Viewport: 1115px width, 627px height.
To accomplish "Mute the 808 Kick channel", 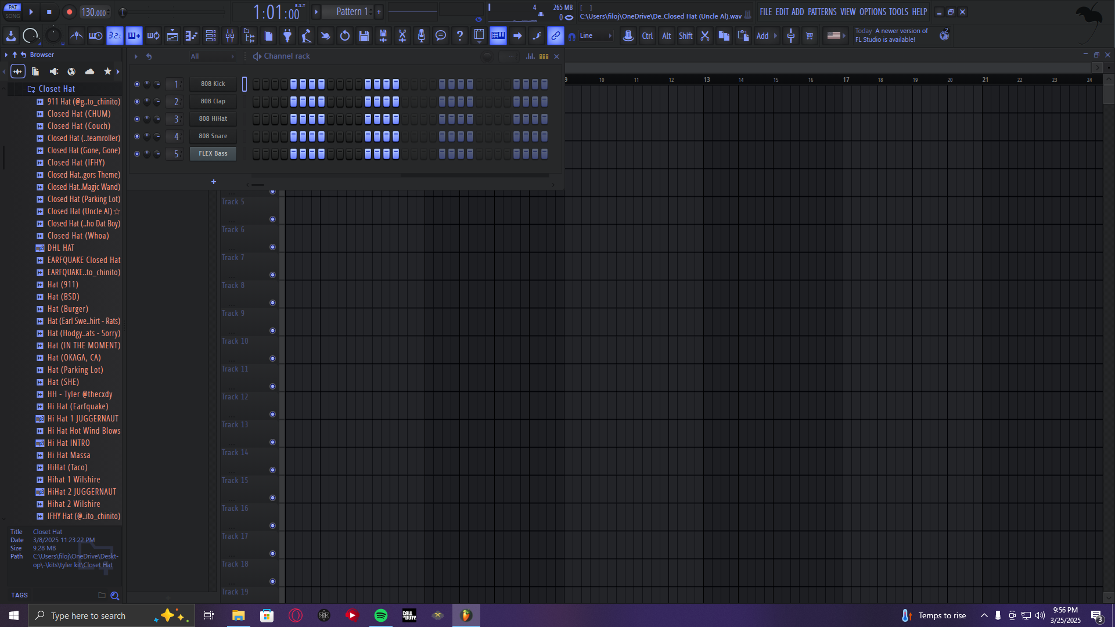I will [x=137, y=84].
